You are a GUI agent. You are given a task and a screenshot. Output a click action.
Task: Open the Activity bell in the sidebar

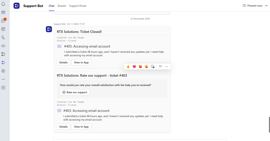[x=3, y=4]
